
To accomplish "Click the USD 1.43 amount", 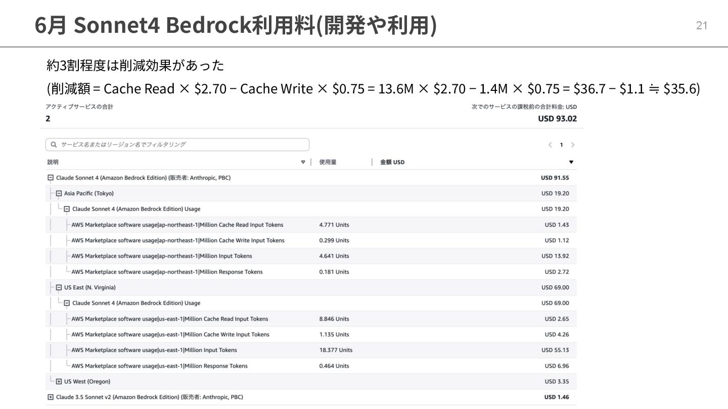I will [x=557, y=225].
